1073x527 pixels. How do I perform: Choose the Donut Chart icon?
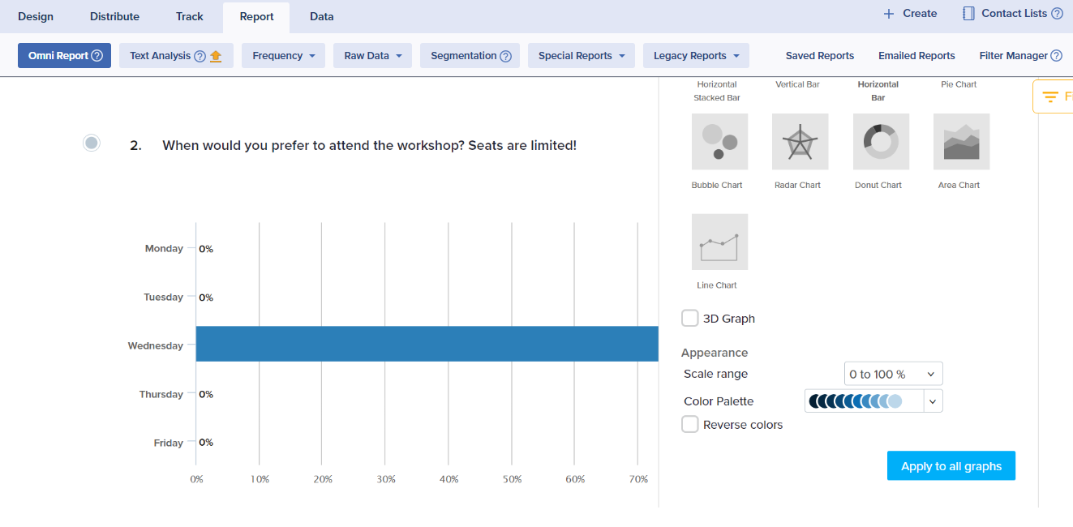[x=881, y=142]
